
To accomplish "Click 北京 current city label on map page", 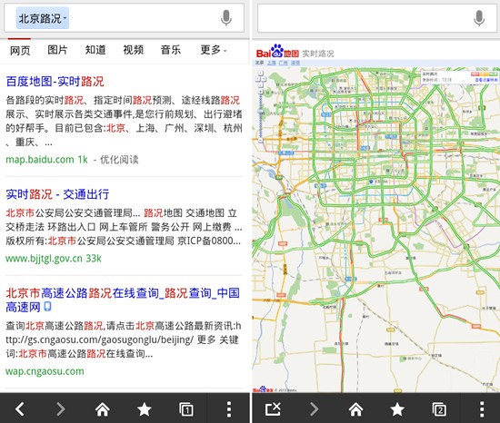I will point(259,63).
